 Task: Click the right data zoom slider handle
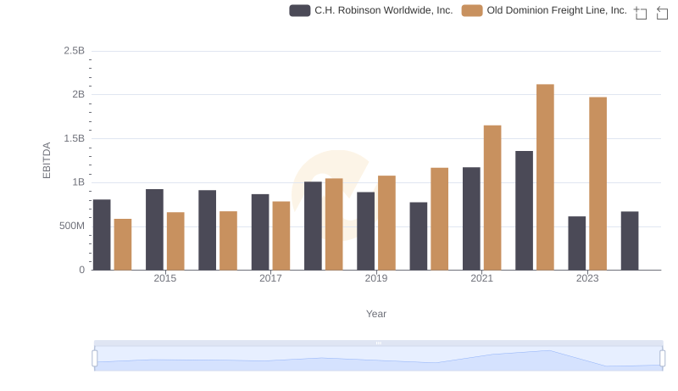coord(663,358)
